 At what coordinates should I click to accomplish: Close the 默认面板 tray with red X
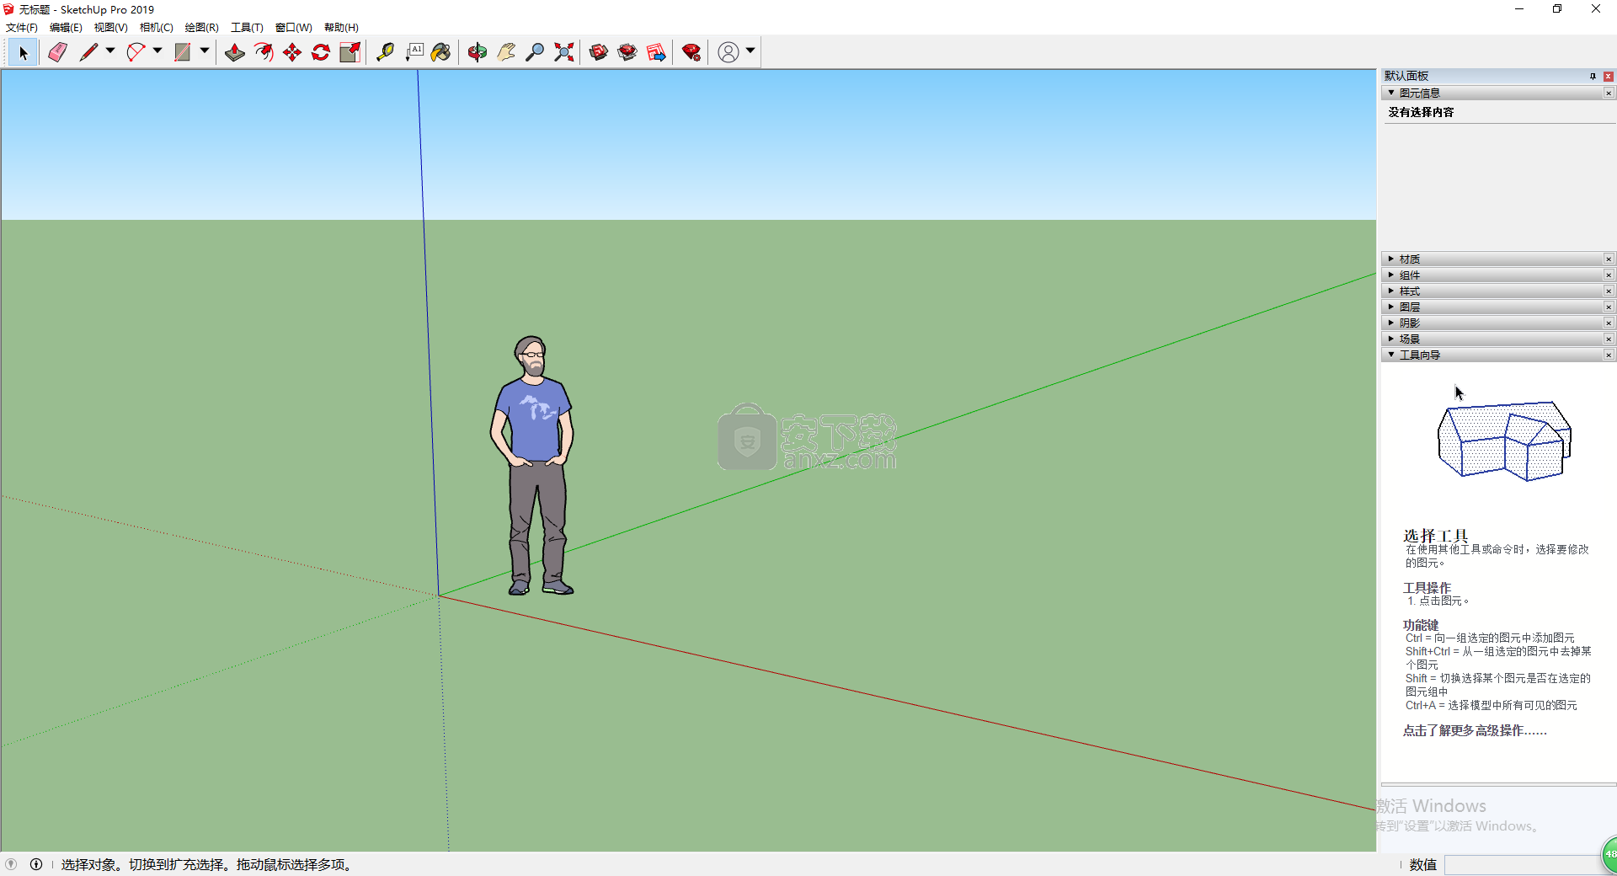pos(1609,76)
